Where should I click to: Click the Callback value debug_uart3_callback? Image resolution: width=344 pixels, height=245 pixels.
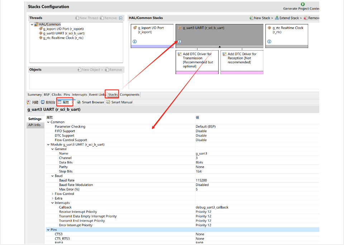pos(212,207)
